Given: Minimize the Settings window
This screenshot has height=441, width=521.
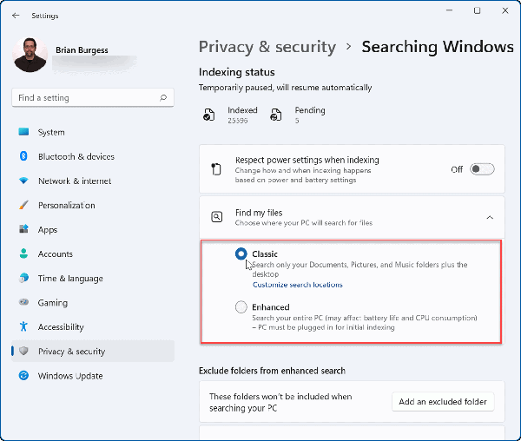Looking at the screenshot, I should tap(449, 10).
